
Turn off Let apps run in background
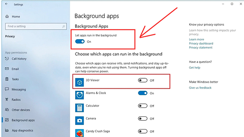click(80, 41)
